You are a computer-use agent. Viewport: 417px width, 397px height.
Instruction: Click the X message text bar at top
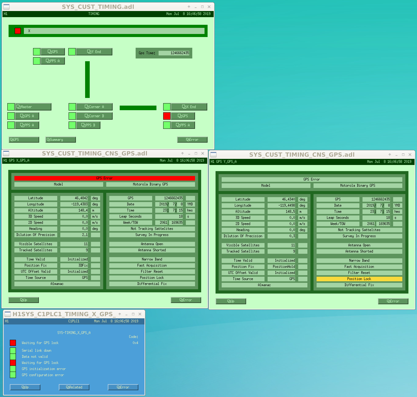[114, 31]
